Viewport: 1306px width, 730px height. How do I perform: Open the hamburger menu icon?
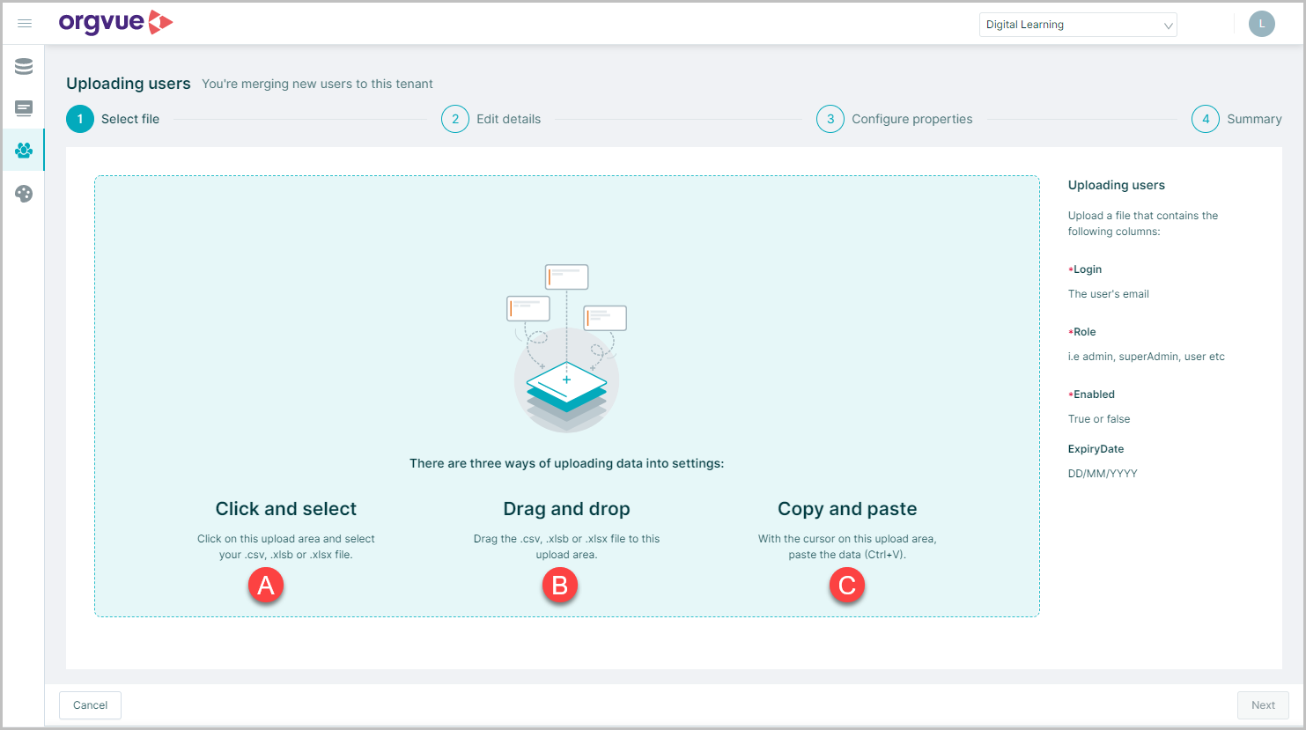25,24
